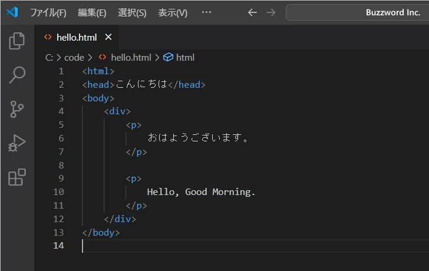Click the </head> closing tag
The width and height of the screenshot is (429, 271).
pyautogui.click(x=187, y=84)
